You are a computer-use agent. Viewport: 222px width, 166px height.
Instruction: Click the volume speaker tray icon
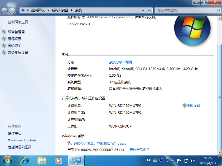tap(193, 160)
